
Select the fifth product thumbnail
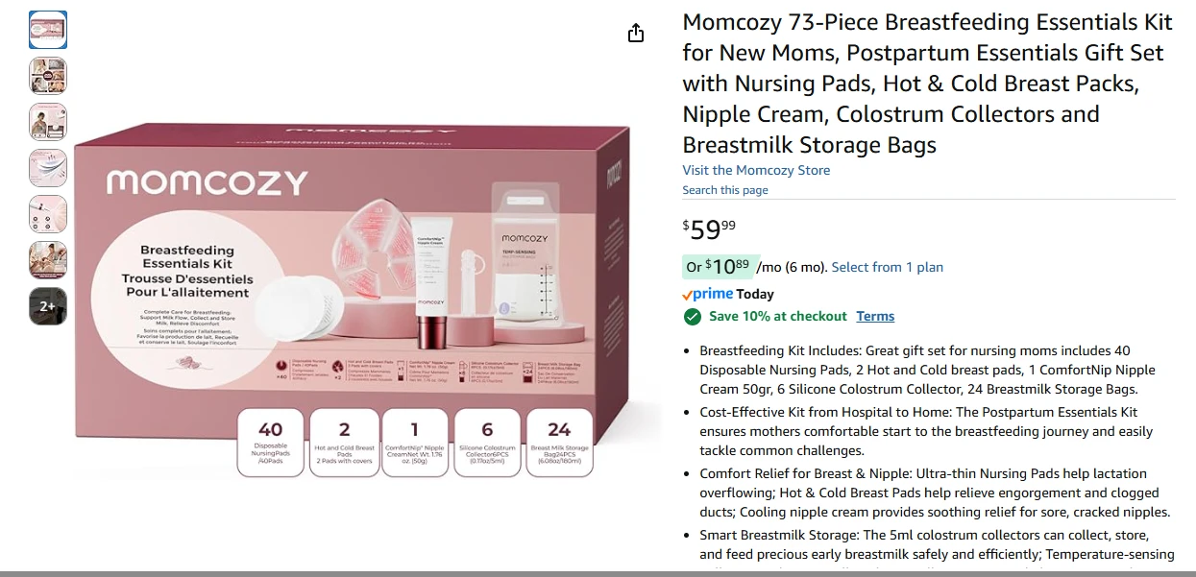[48, 214]
